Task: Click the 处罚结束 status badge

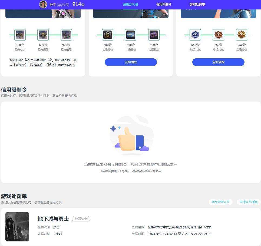Action: 81,219
